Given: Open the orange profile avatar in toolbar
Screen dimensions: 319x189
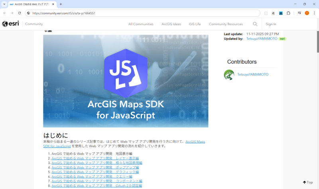Looking at the screenshot, I should tap(307, 13).
